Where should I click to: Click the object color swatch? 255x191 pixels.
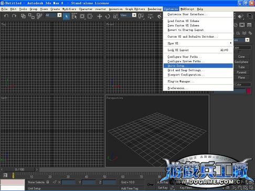[249, 91]
